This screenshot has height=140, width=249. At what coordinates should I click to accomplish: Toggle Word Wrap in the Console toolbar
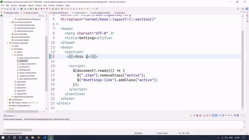(x=210, y=115)
